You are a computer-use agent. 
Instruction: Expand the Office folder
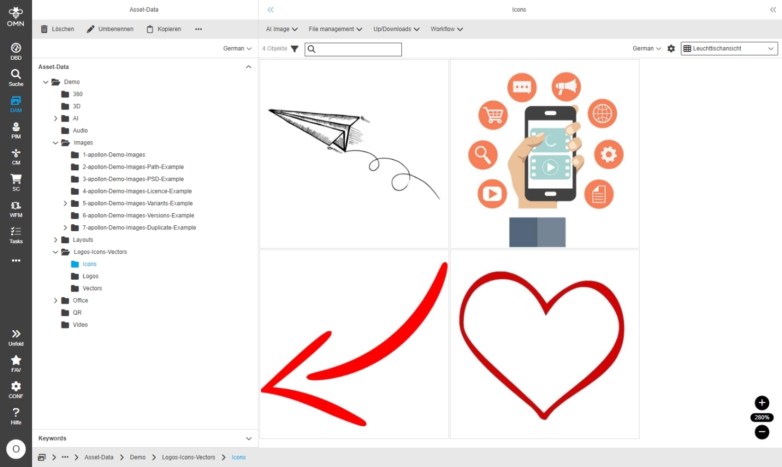coord(56,301)
